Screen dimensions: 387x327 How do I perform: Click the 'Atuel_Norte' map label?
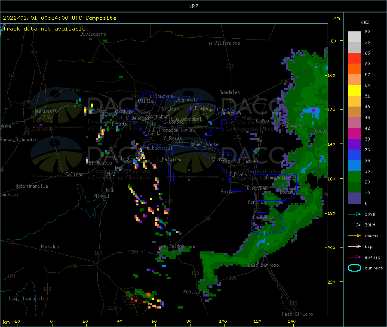(x=204, y=144)
